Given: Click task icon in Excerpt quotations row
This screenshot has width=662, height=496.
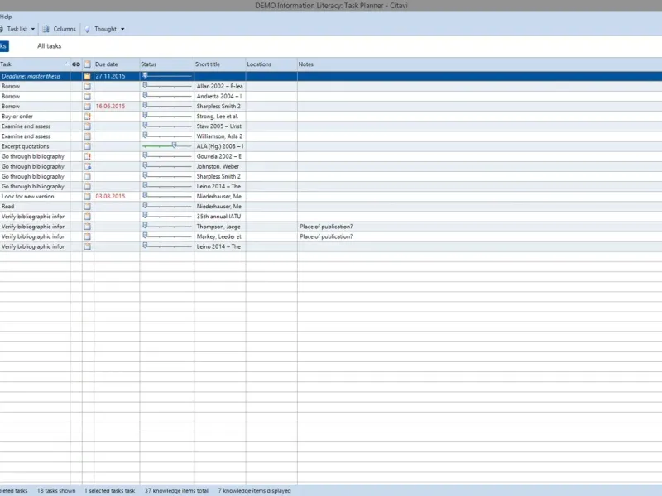Looking at the screenshot, I should 88,146.
